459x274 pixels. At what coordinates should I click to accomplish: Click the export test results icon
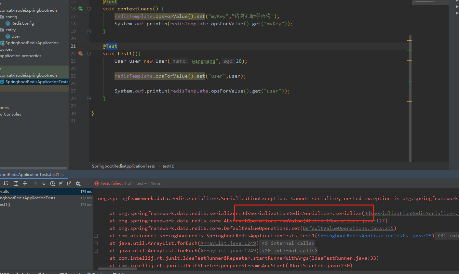(x=69, y=183)
